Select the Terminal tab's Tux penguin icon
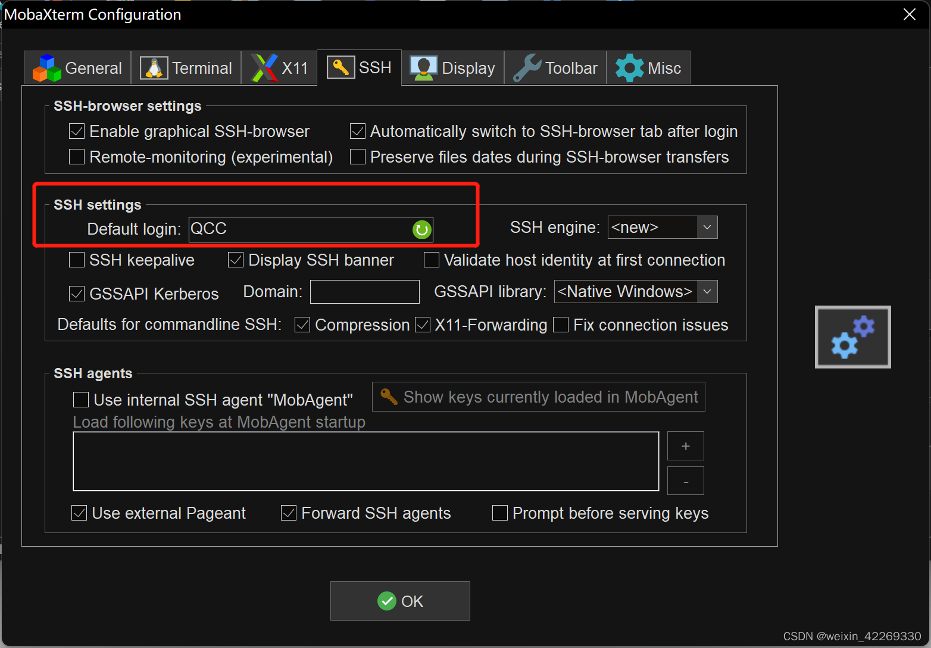931x648 pixels. pos(153,67)
